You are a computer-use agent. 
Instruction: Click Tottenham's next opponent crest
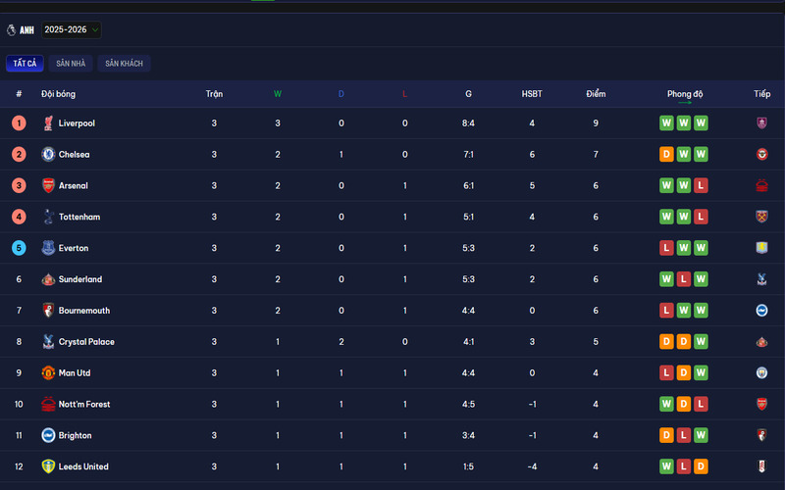(761, 217)
